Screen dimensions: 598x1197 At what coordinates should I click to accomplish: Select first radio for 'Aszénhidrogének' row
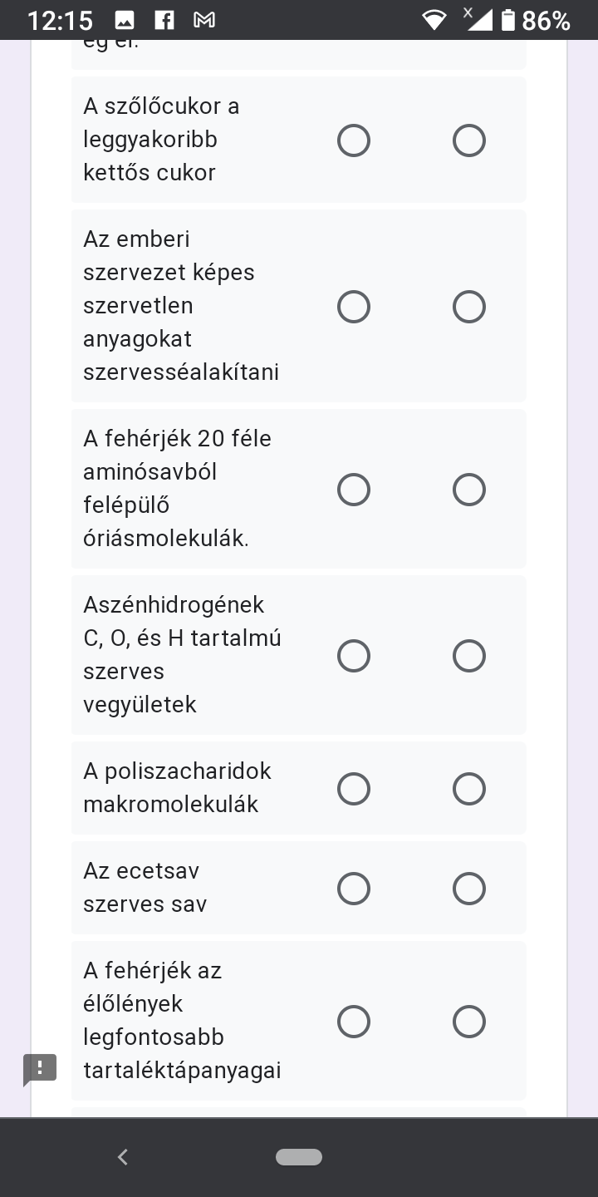click(354, 656)
